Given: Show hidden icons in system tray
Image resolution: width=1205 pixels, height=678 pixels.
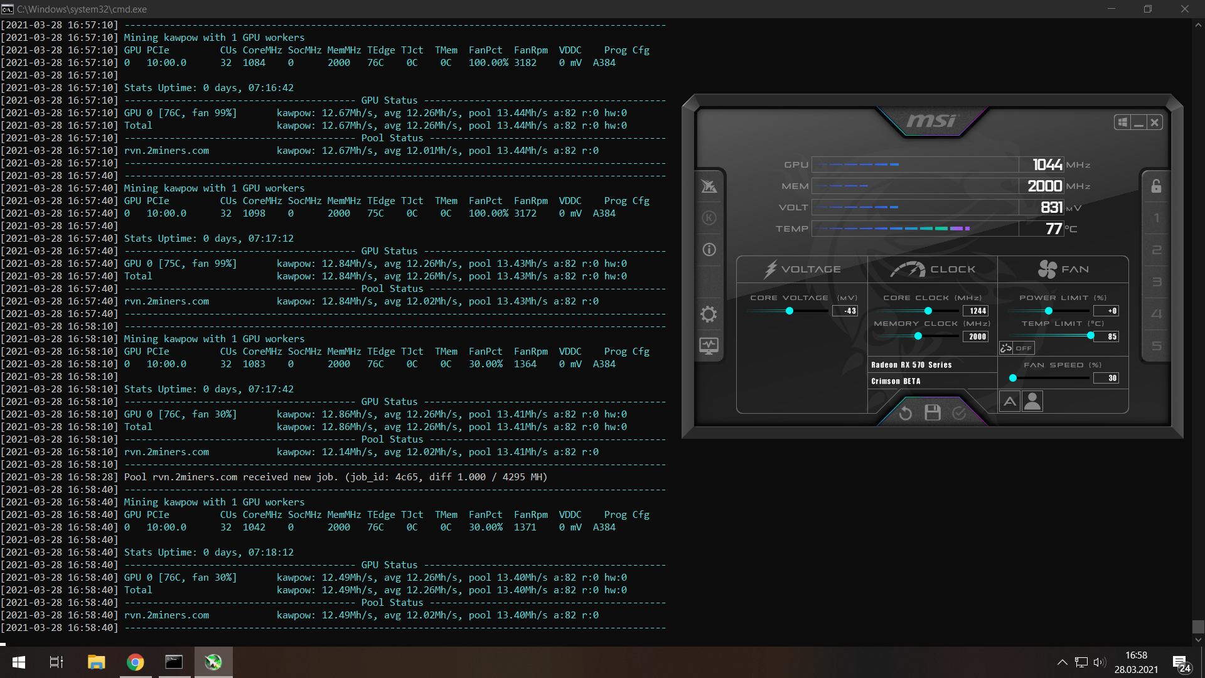Looking at the screenshot, I should pyautogui.click(x=1062, y=662).
